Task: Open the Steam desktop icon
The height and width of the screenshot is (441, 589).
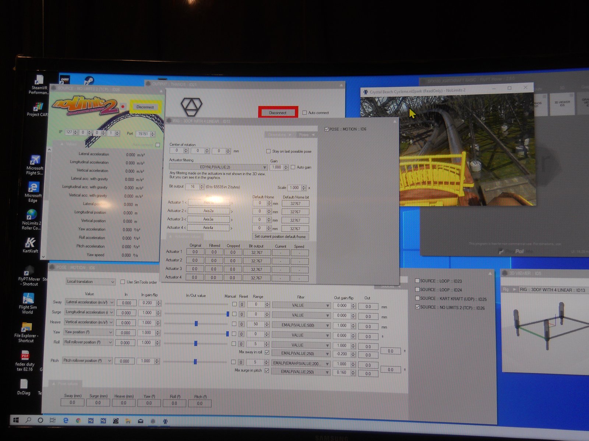Action: pyautogui.click(x=89, y=80)
